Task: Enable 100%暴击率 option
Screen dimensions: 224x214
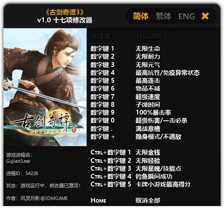Action: tap(153, 112)
